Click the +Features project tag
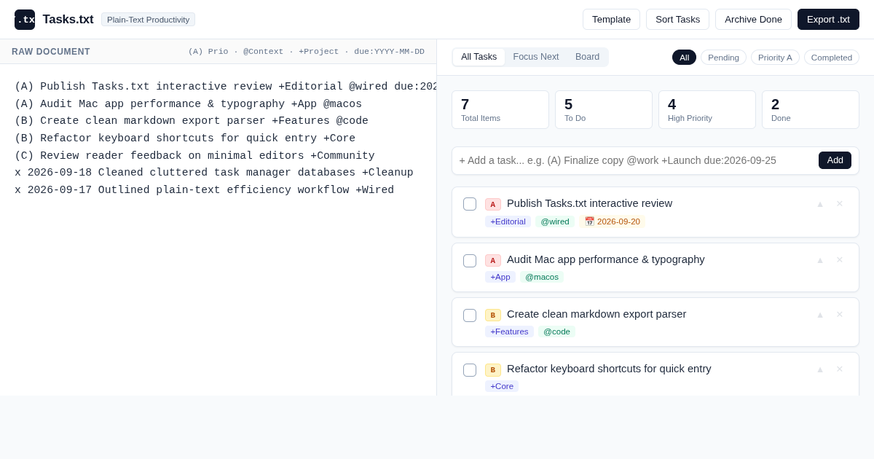874x459 pixels. (x=509, y=331)
